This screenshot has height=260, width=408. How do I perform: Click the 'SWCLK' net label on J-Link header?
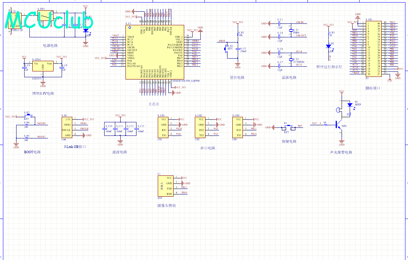click(84, 129)
